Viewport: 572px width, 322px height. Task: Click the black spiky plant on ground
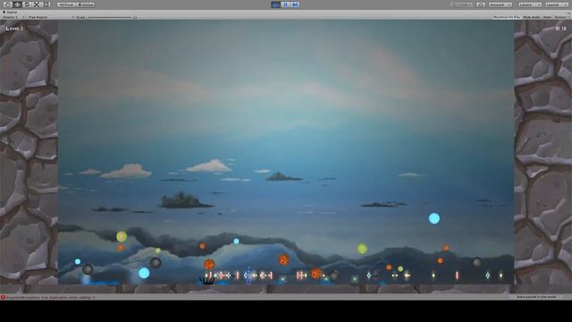pyautogui.click(x=206, y=280)
